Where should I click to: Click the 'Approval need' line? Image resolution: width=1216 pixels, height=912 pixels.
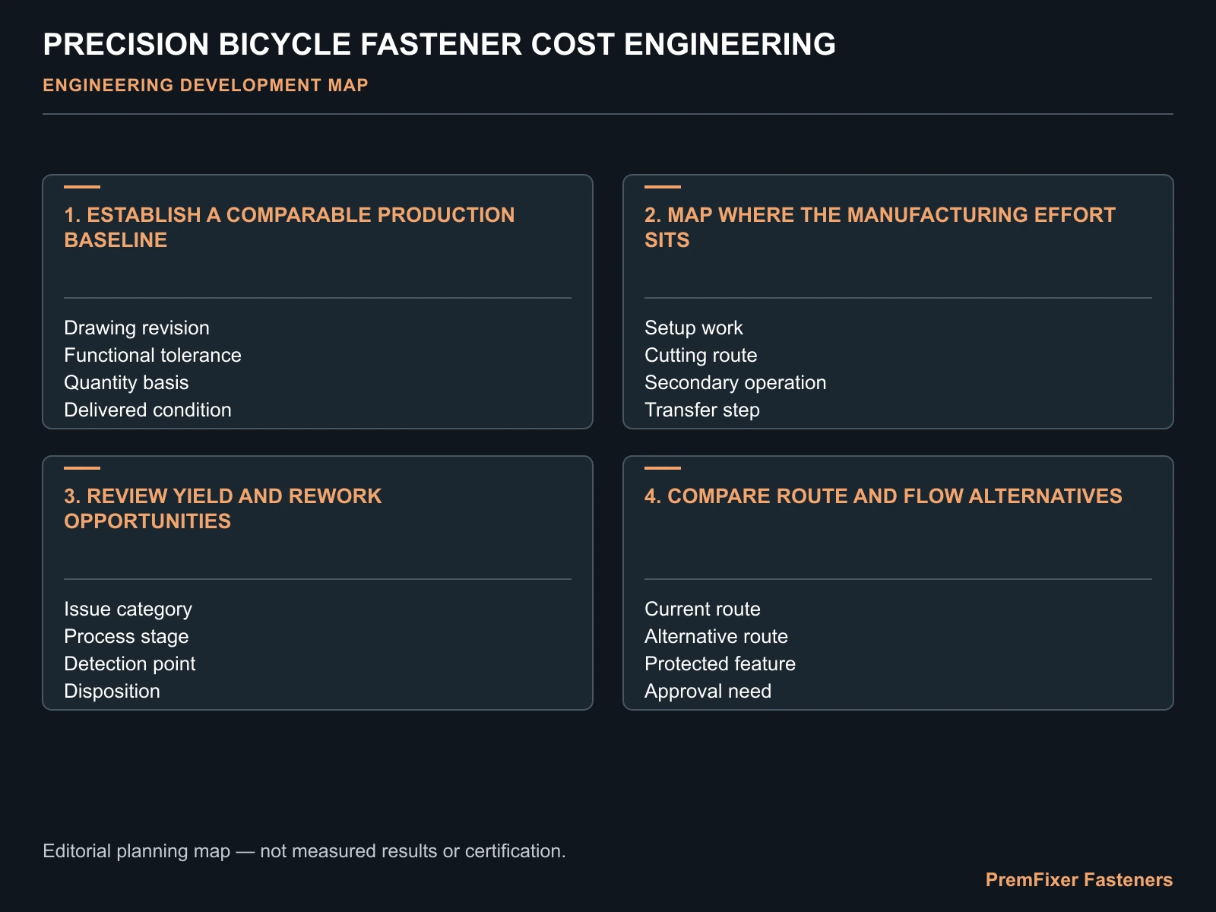coord(708,691)
